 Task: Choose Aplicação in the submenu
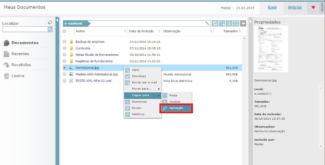coord(176,108)
